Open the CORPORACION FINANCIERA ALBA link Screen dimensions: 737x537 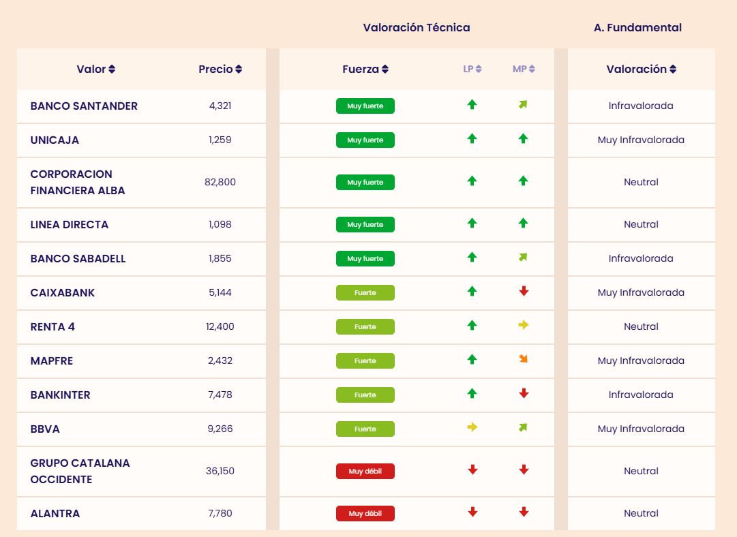coord(78,183)
